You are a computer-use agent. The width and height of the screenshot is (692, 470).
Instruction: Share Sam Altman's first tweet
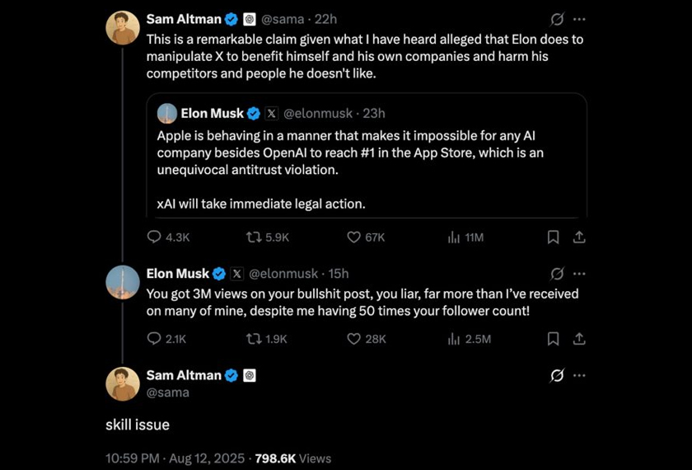[x=579, y=237]
